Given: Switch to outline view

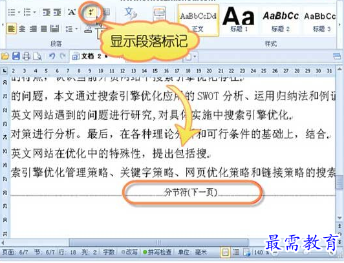Looking at the screenshot, I should [236, 252].
